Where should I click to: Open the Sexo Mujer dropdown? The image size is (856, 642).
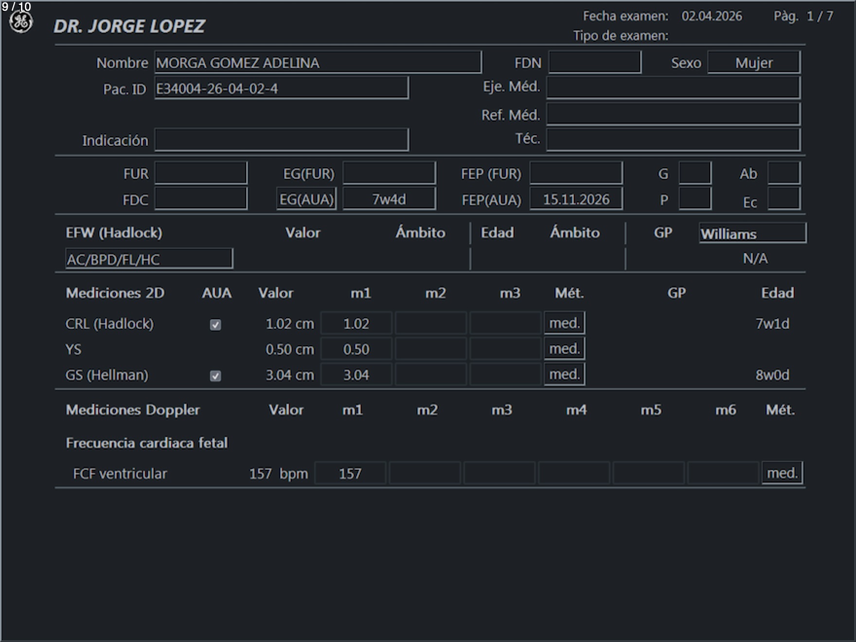tap(753, 63)
